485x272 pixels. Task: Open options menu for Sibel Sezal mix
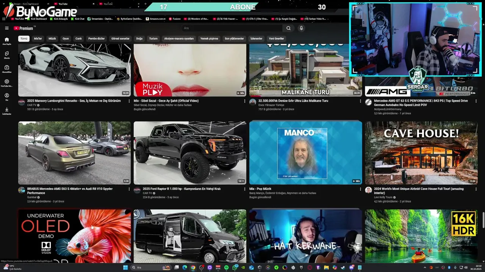click(x=244, y=101)
